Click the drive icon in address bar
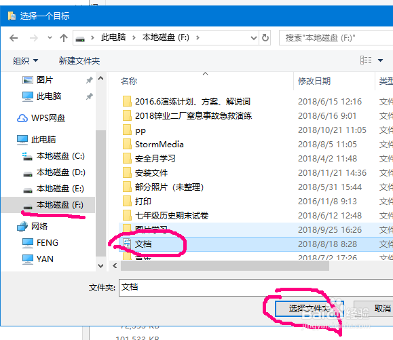This screenshot has height=340, width=393. click(x=80, y=39)
